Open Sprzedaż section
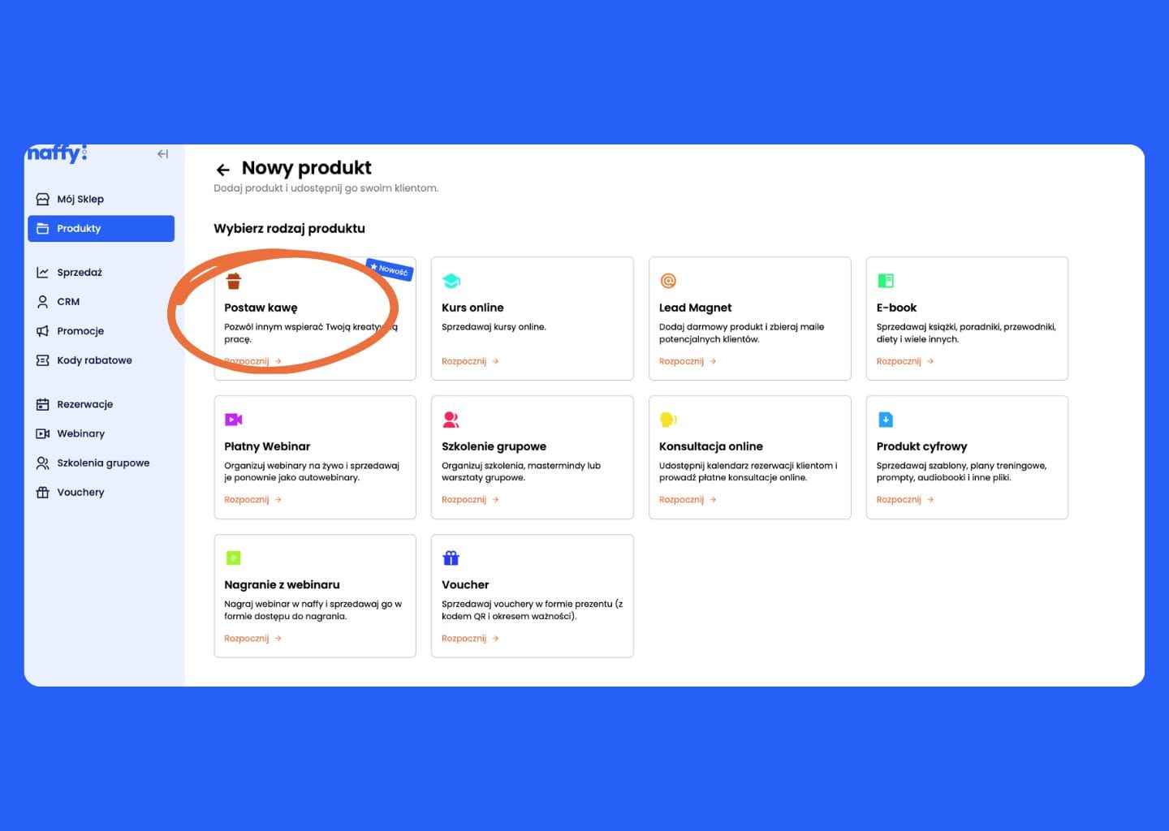 (x=101, y=272)
